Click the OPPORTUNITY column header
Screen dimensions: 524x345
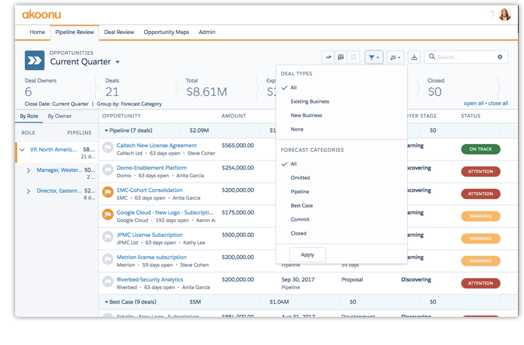(x=121, y=116)
